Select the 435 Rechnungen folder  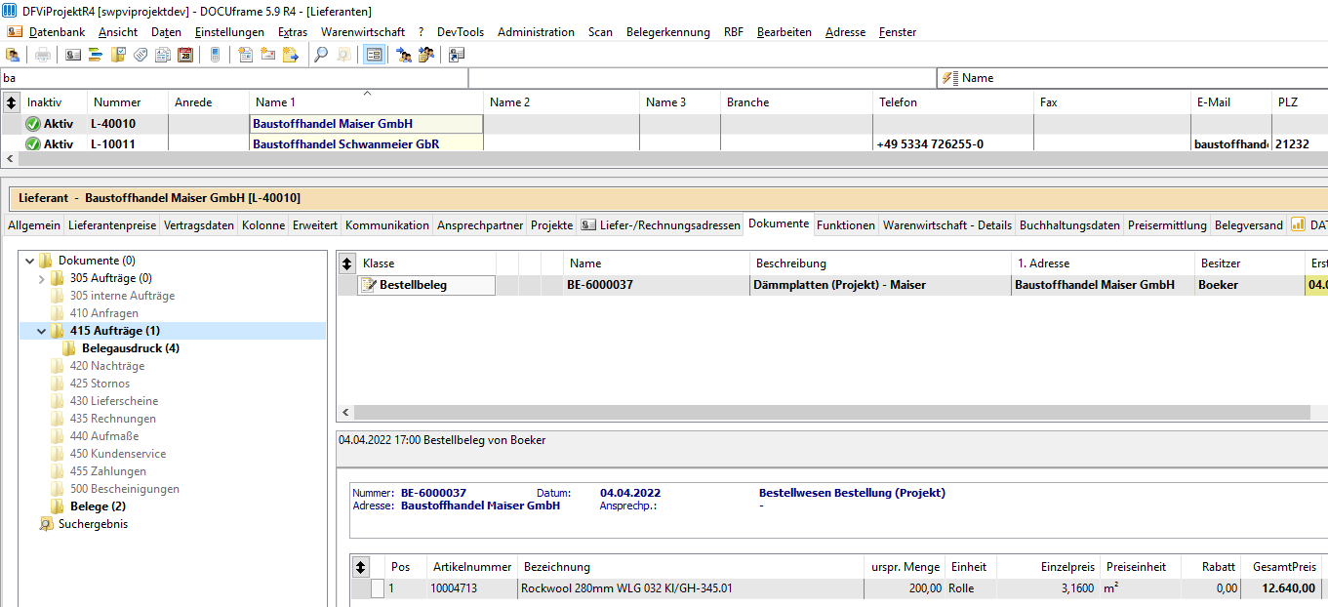click(x=112, y=419)
